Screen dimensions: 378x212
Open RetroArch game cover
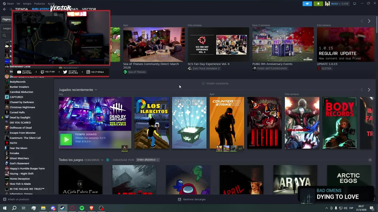point(189,123)
